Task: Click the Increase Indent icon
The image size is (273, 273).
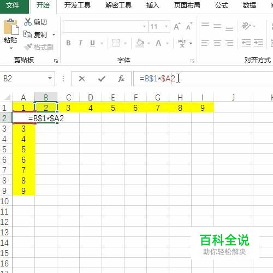Action: point(258,43)
